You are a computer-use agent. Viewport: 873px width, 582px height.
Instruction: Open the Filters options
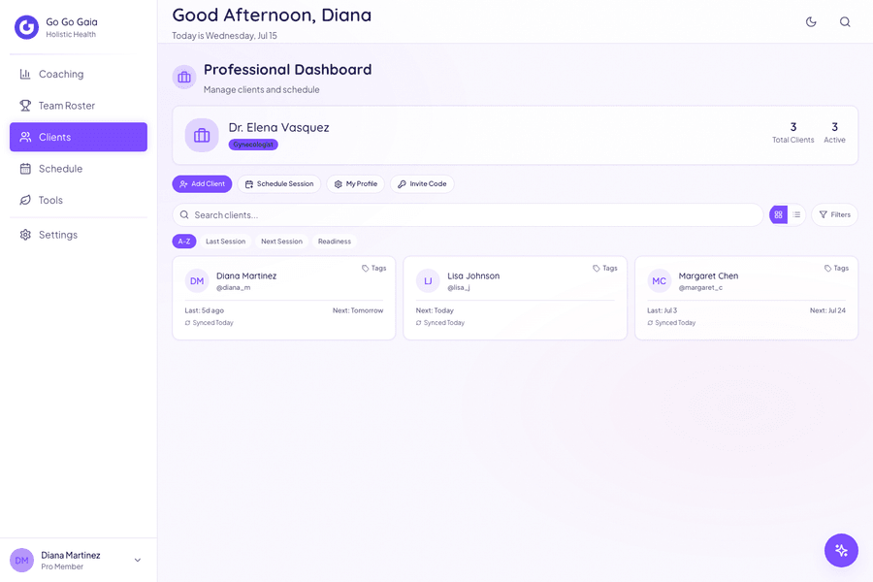(x=834, y=214)
